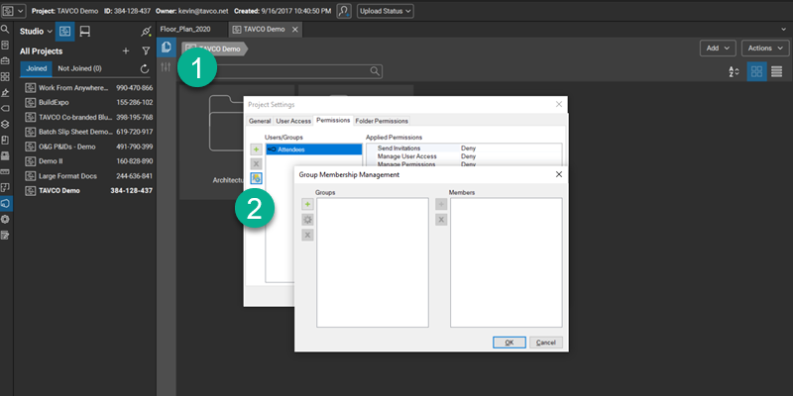This screenshot has height=396, width=793.
Task: Open the O&G P&IDs - Demo project
Action: (x=89, y=147)
